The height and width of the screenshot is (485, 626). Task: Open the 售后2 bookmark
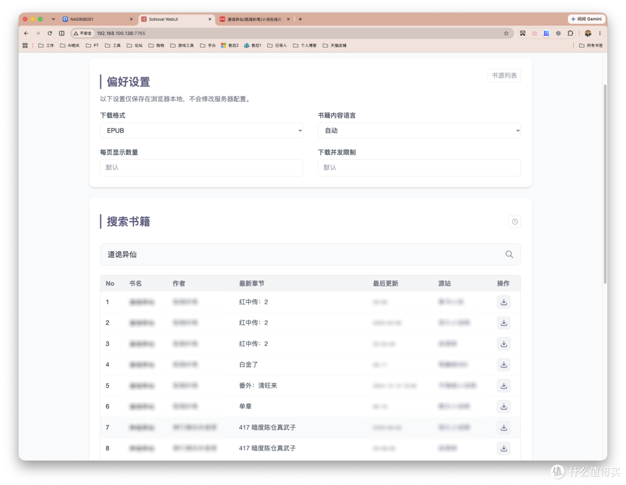(x=230, y=45)
